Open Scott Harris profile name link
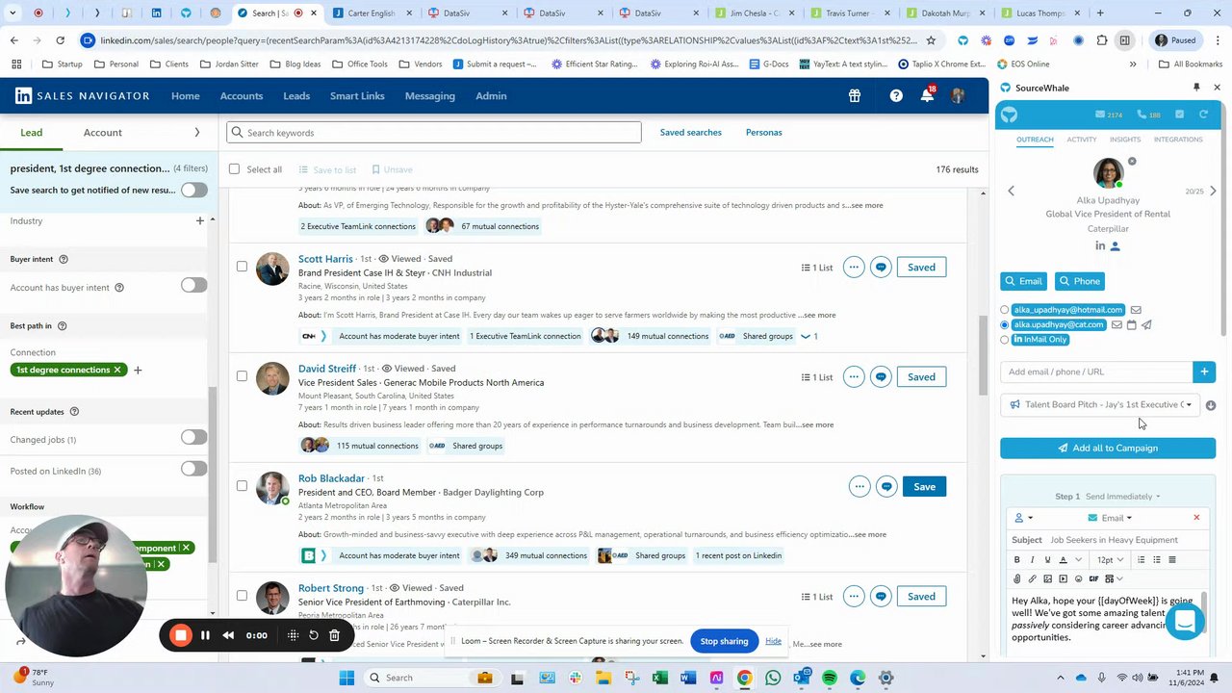Image resolution: width=1232 pixels, height=693 pixels. pyautogui.click(x=325, y=259)
